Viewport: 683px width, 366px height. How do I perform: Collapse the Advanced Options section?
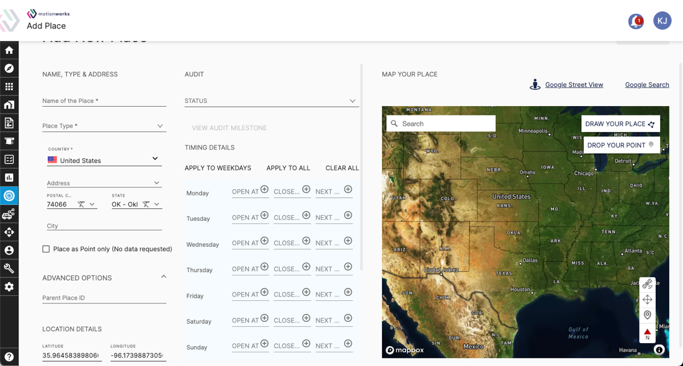point(164,277)
